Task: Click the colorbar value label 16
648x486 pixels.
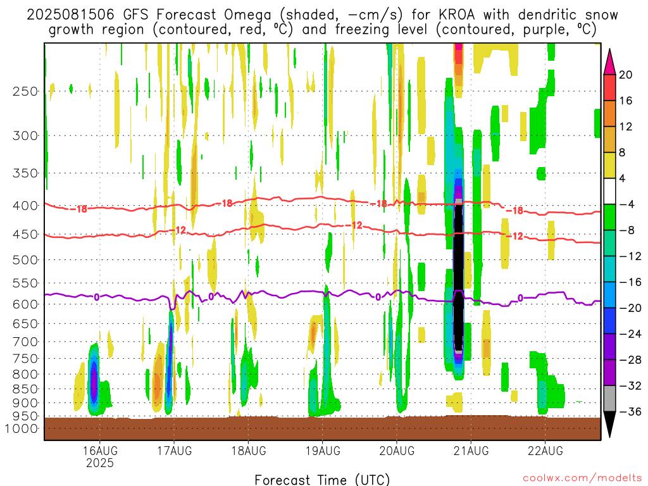Action: coord(626,101)
